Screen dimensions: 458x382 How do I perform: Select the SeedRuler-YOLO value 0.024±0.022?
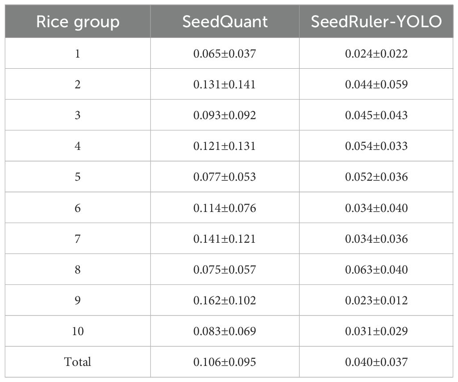[x=376, y=54]
